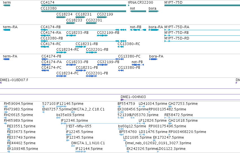This screenshot has height=153, width=240.
Task: Click the RH73983.5prime EST label
Action: point(18,109)
